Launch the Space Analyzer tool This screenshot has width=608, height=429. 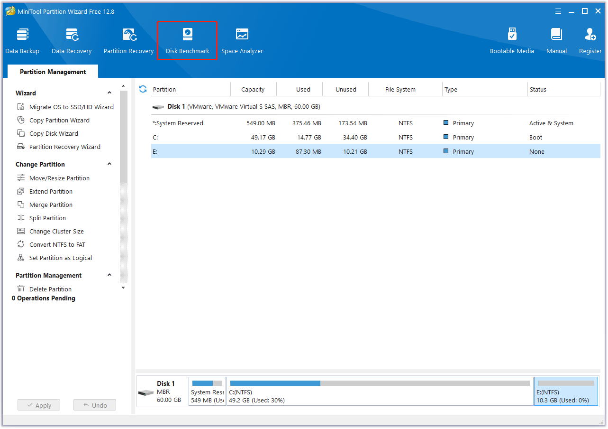[242, 41]
